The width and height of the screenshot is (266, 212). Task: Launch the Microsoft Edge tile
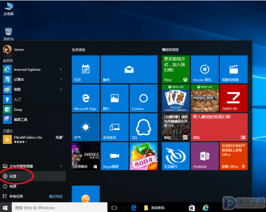[x=86, y=98]
